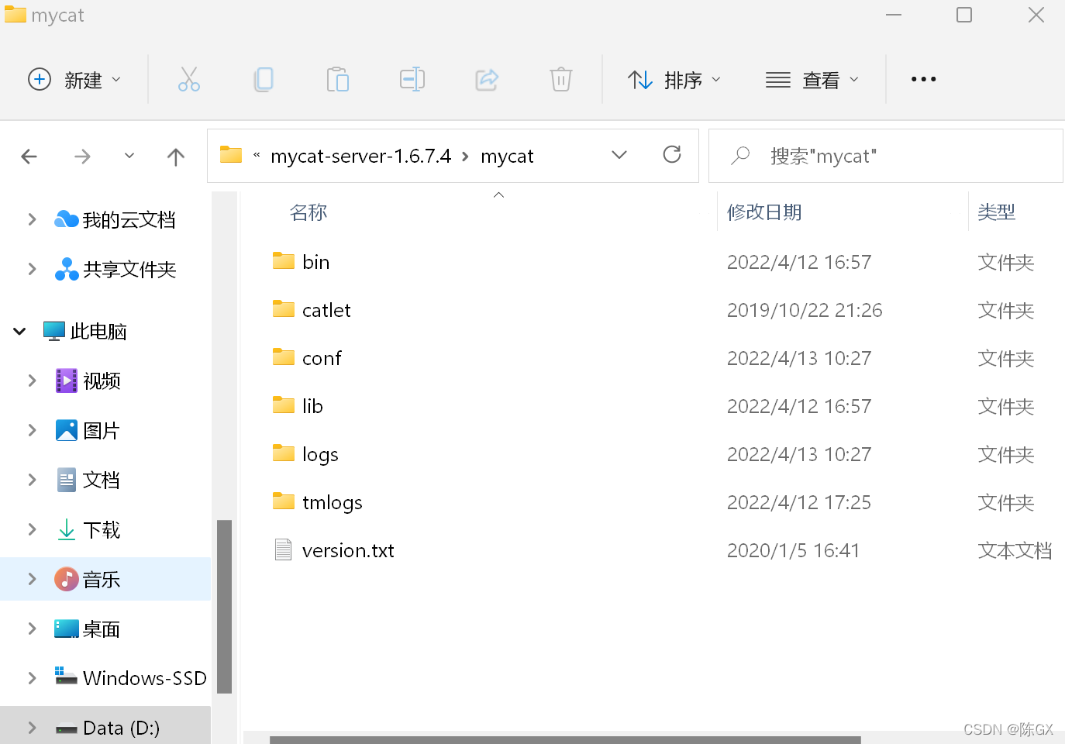Click mycat-server-1.6.7.4 breadcrumb
The width and height of the screenshot is (1065, 744).
[360, 157]
